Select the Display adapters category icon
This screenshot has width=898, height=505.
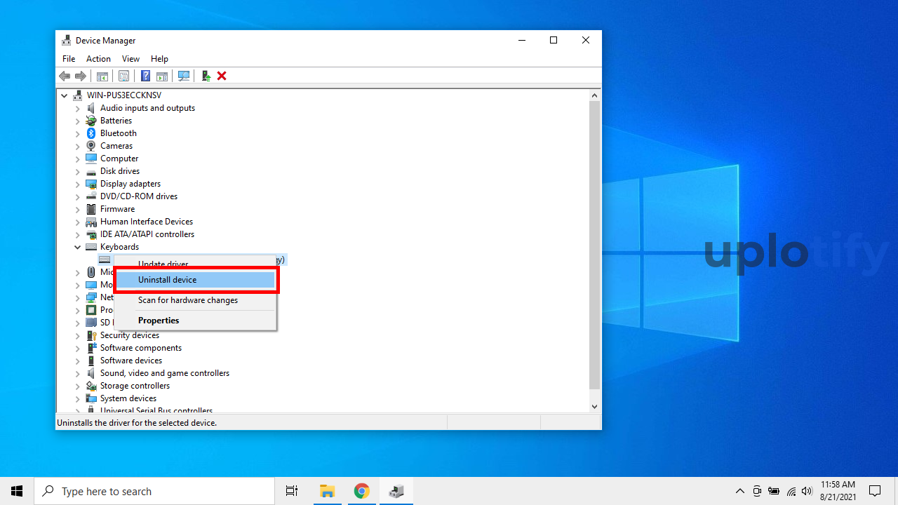[x=91, y=184]
